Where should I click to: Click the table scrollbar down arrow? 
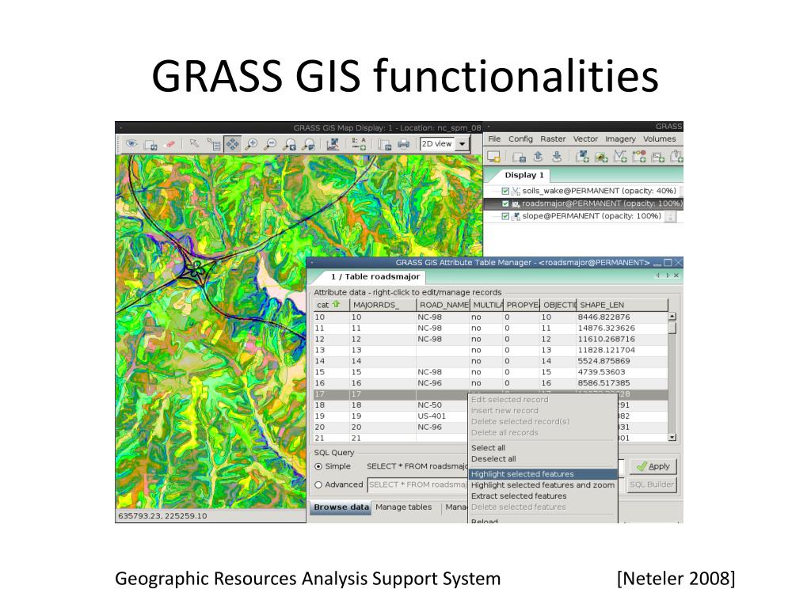[672, 438]
